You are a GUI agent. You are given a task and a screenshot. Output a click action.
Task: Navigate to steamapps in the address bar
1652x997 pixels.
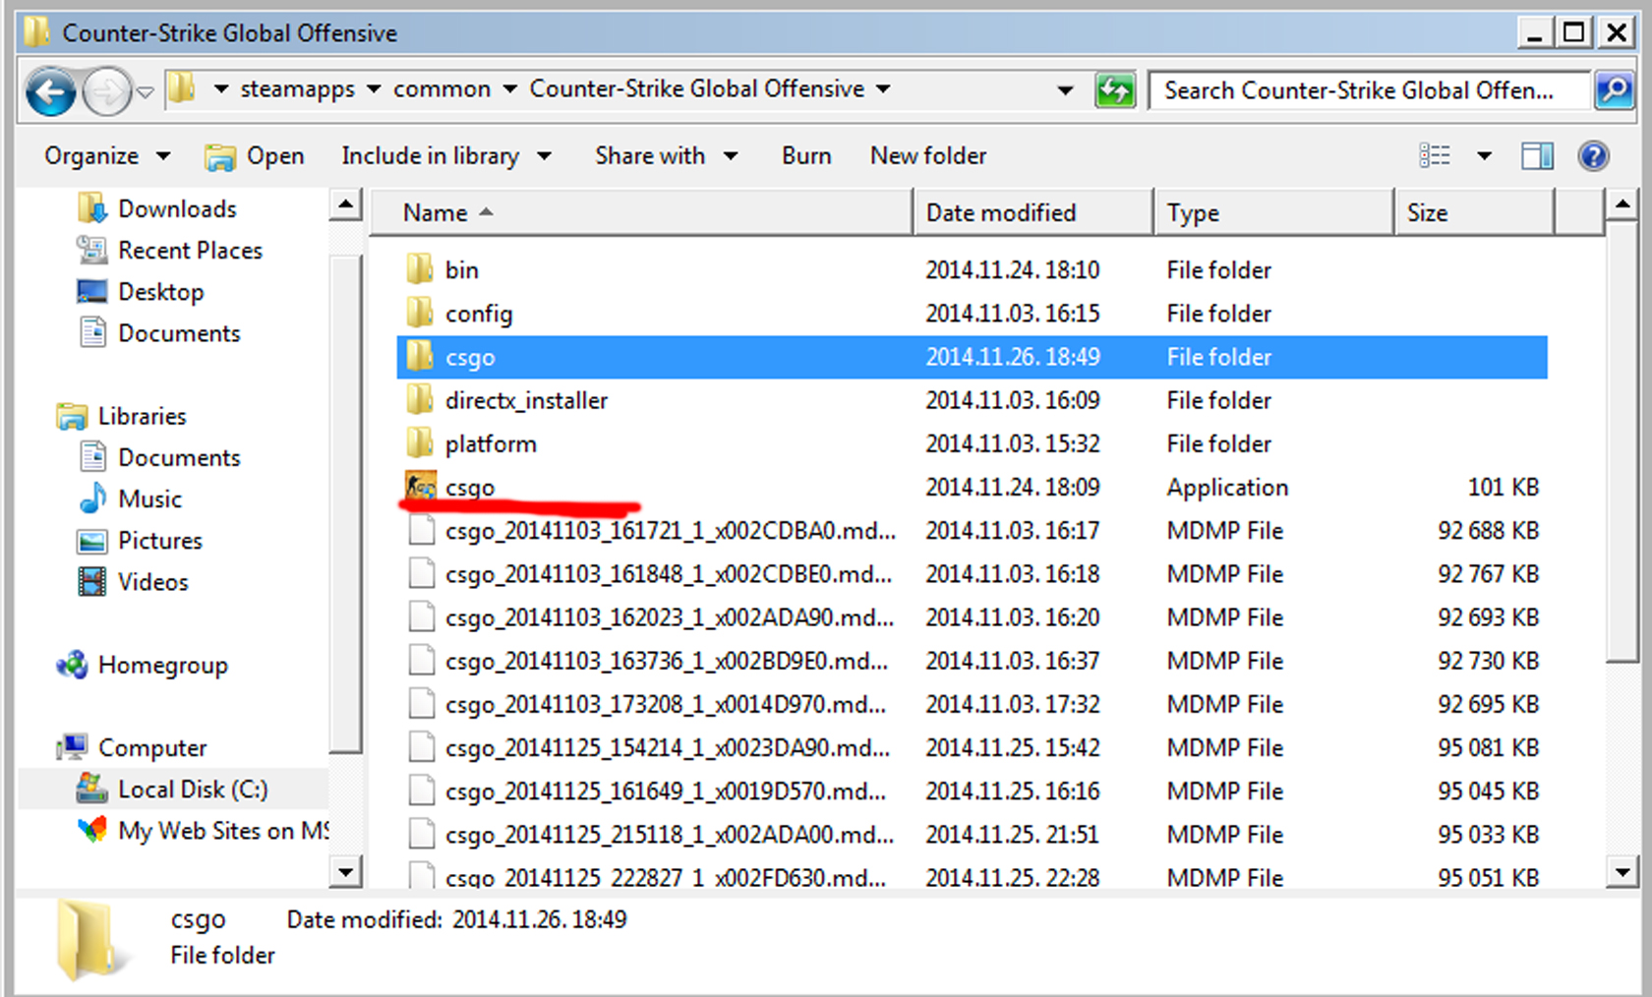(x=297, y=89)
